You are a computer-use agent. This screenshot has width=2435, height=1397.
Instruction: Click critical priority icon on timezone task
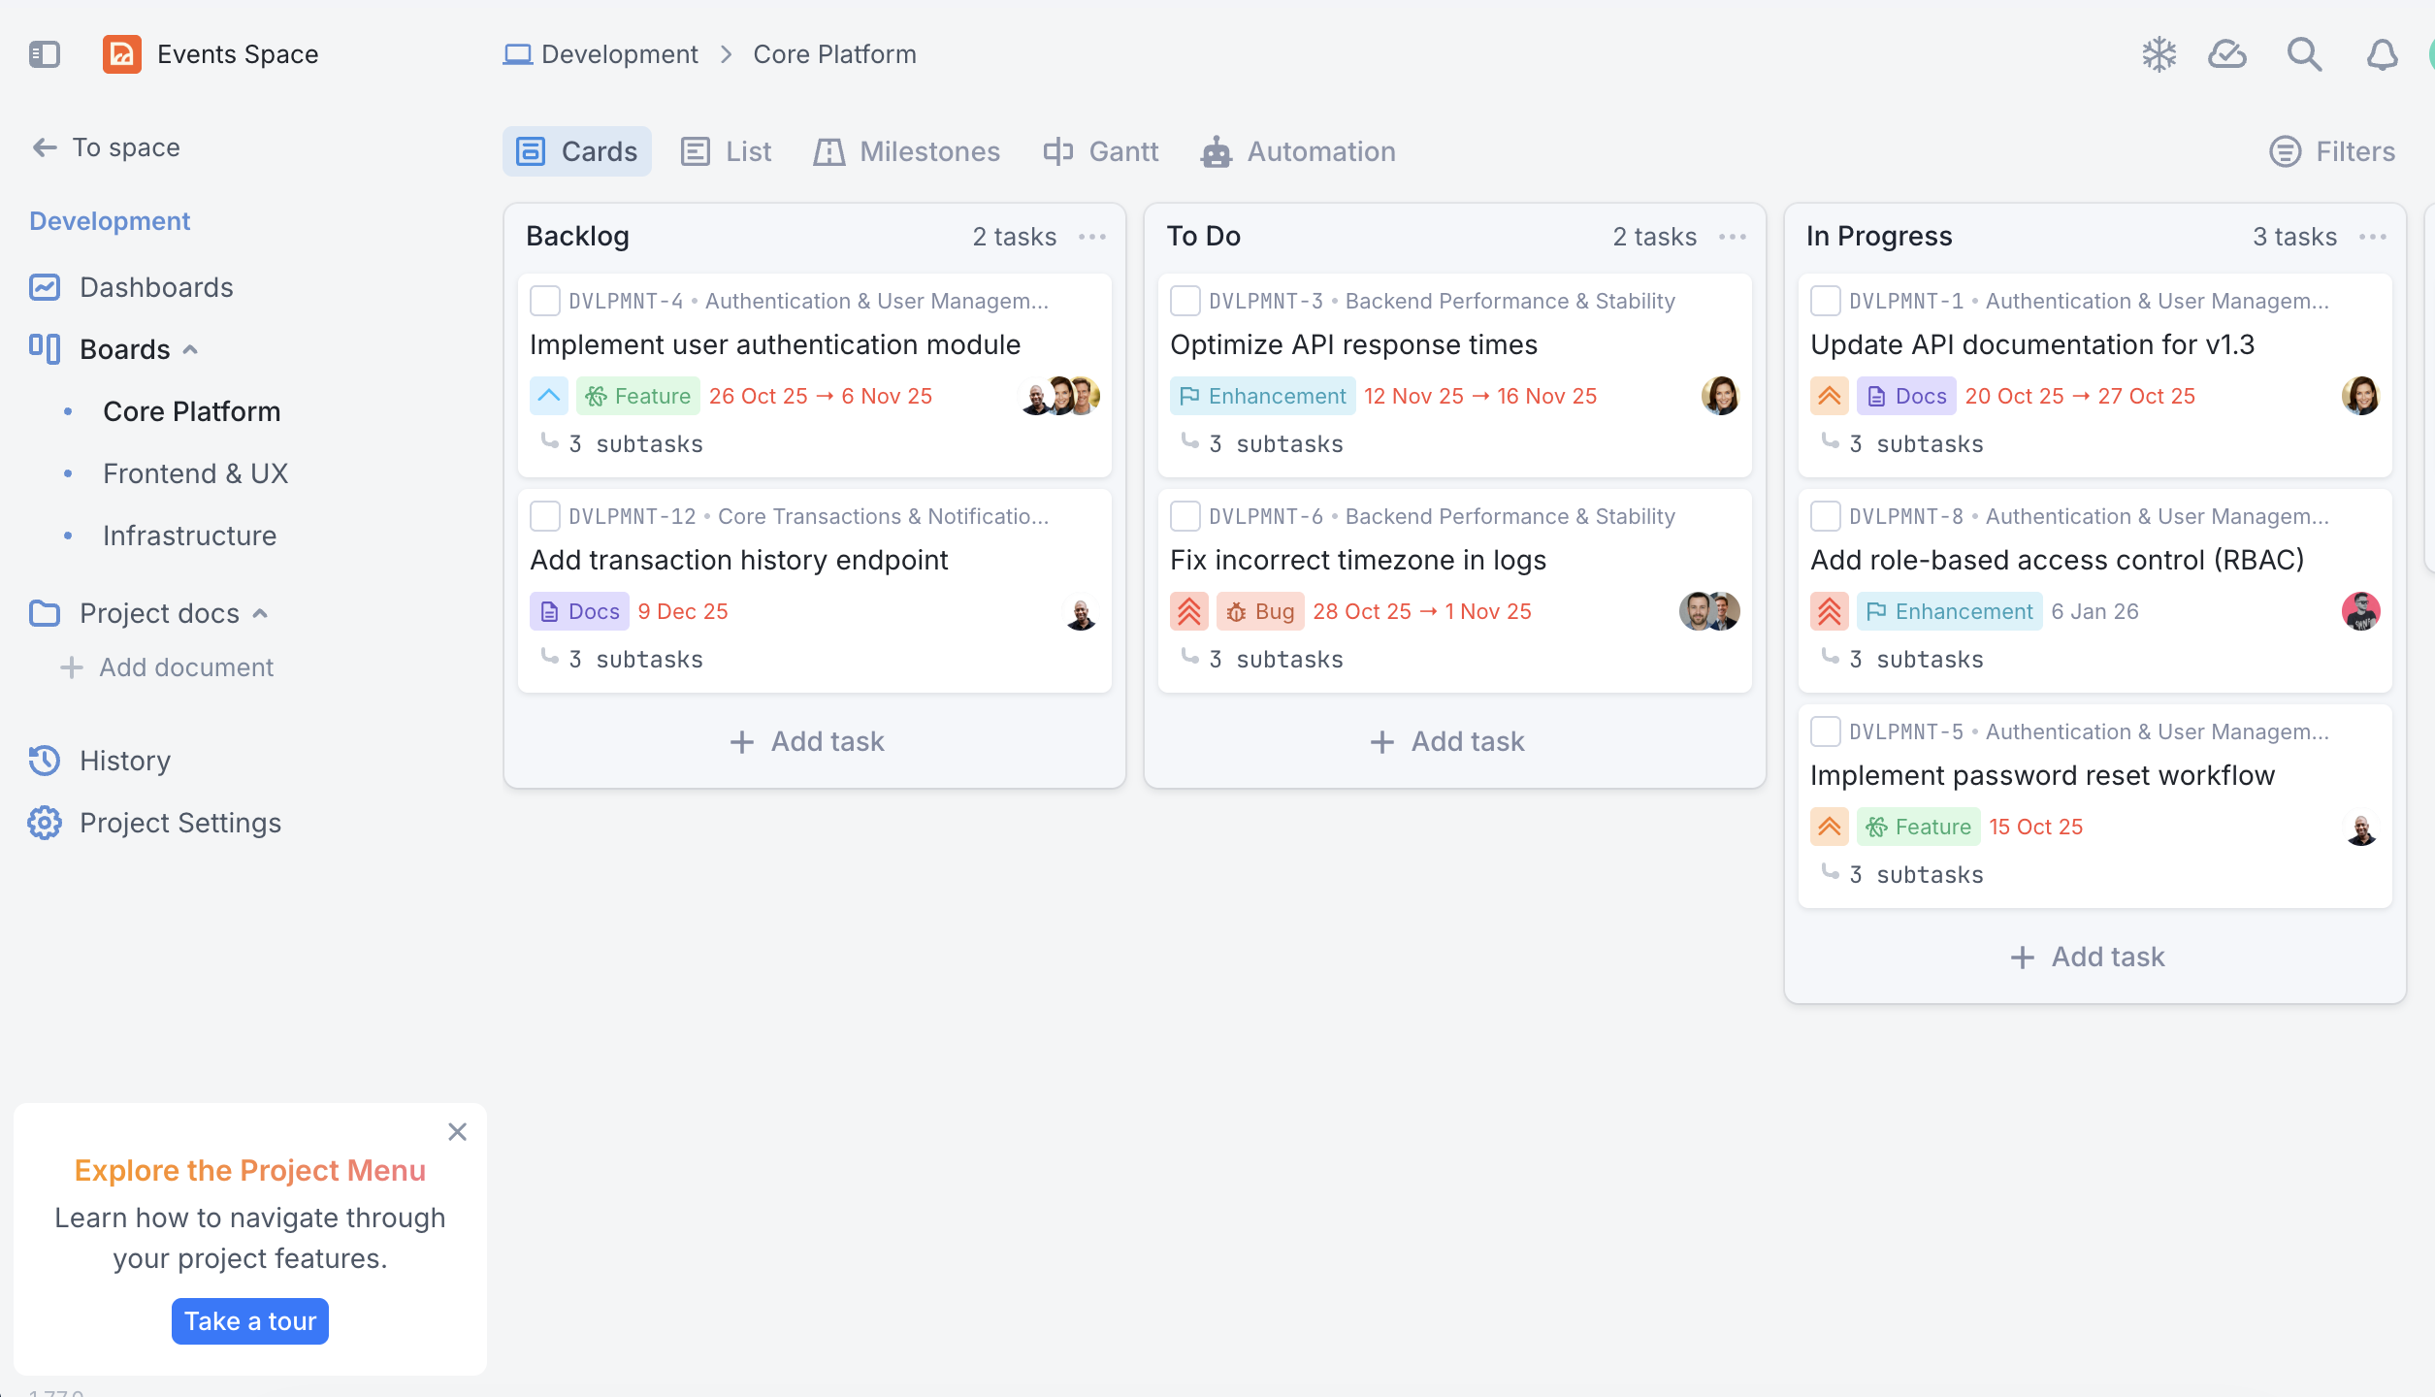1188,611
